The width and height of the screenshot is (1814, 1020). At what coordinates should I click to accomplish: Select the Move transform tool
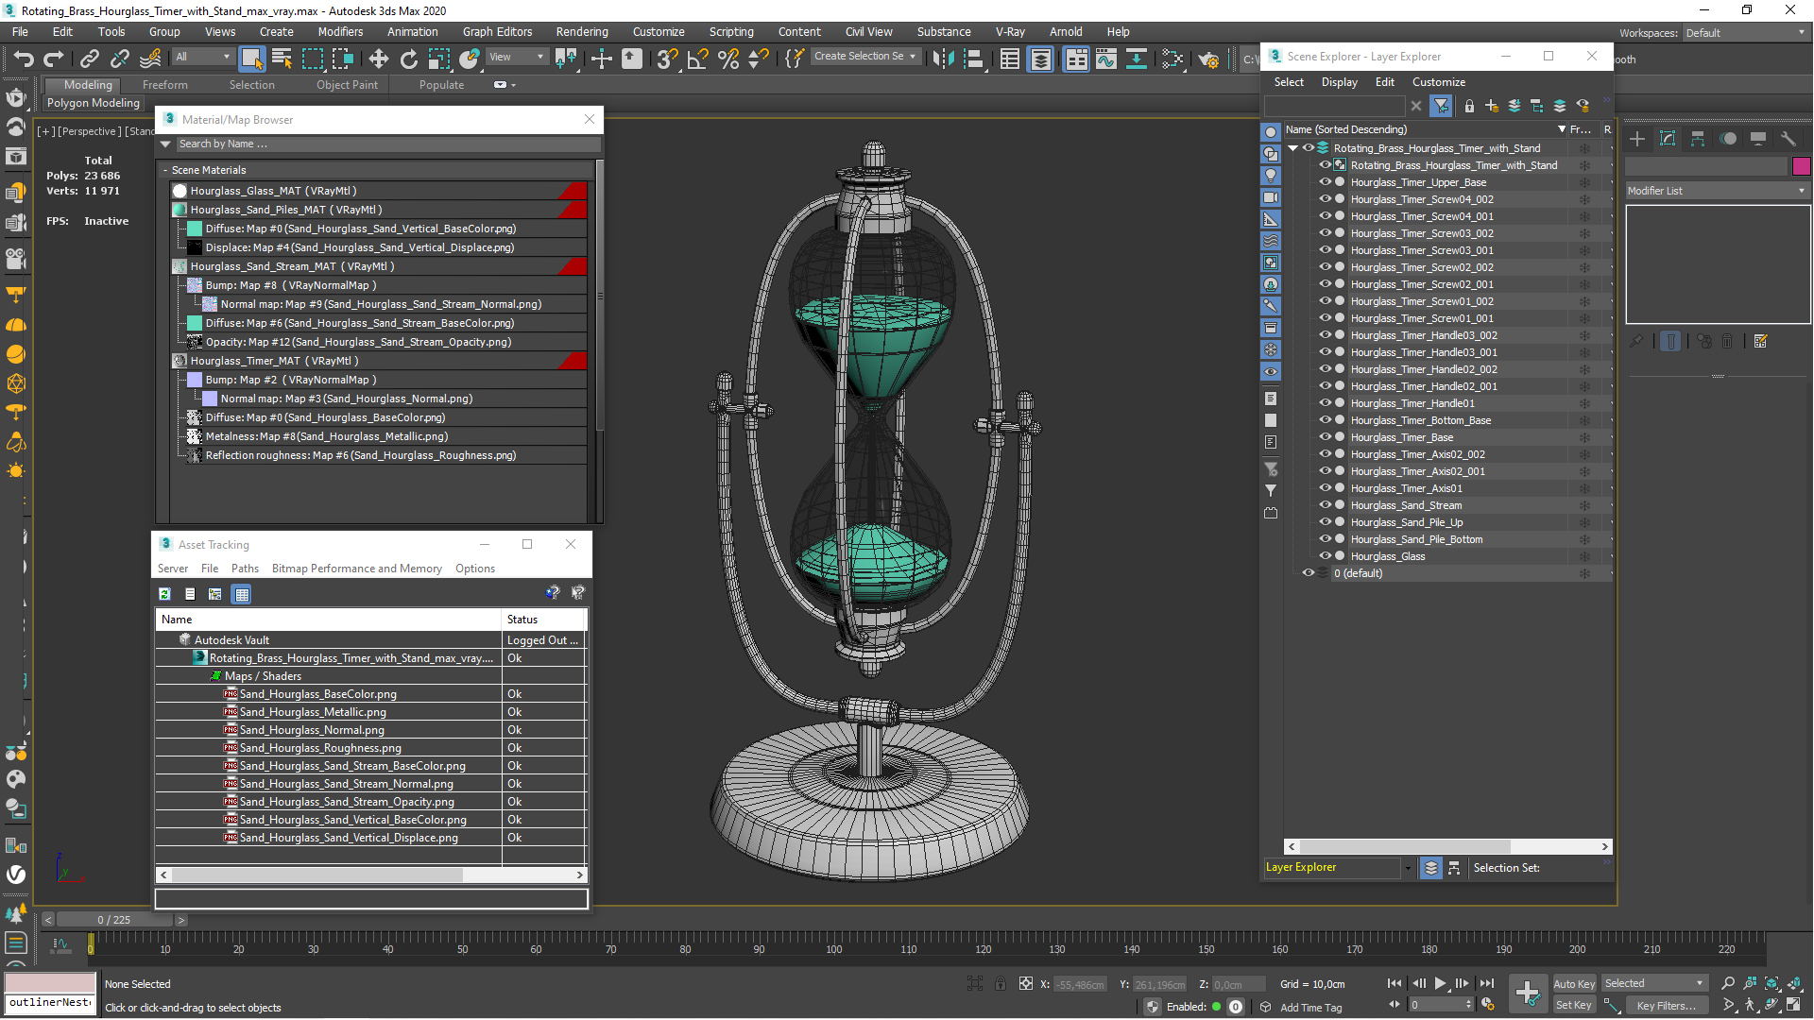[378, 59]
